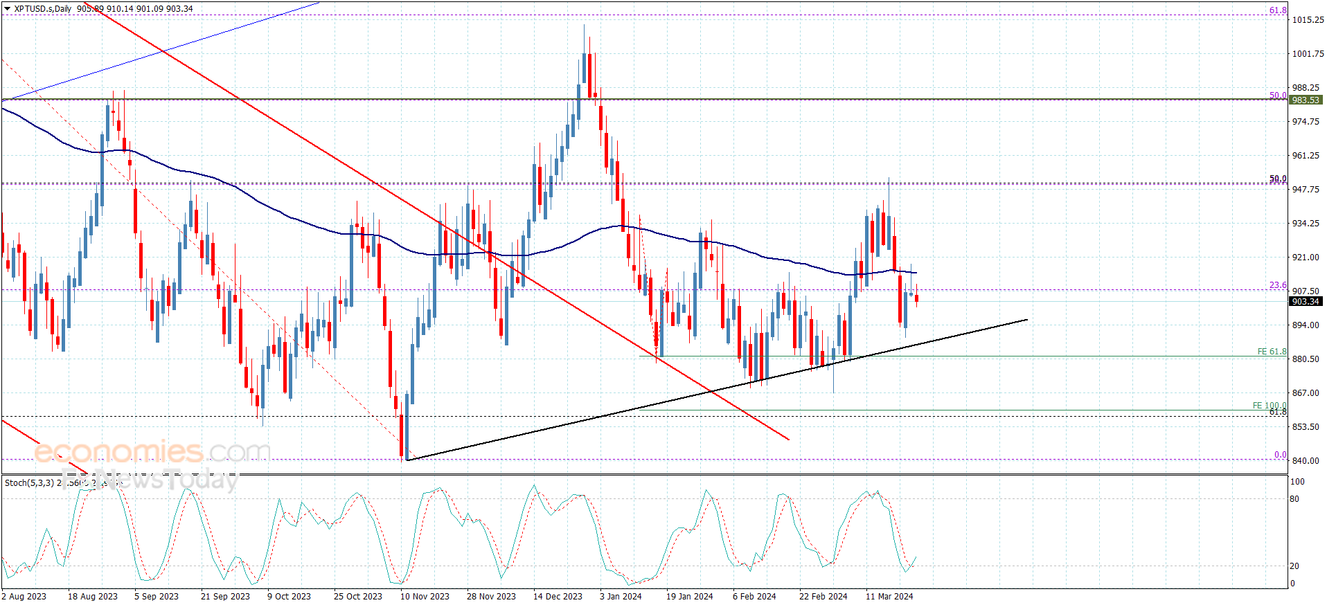The height and width of the screenshot is (605, 1327).
Task: Click the current price tag 903.34
Action: click(x=1305, y=302)
